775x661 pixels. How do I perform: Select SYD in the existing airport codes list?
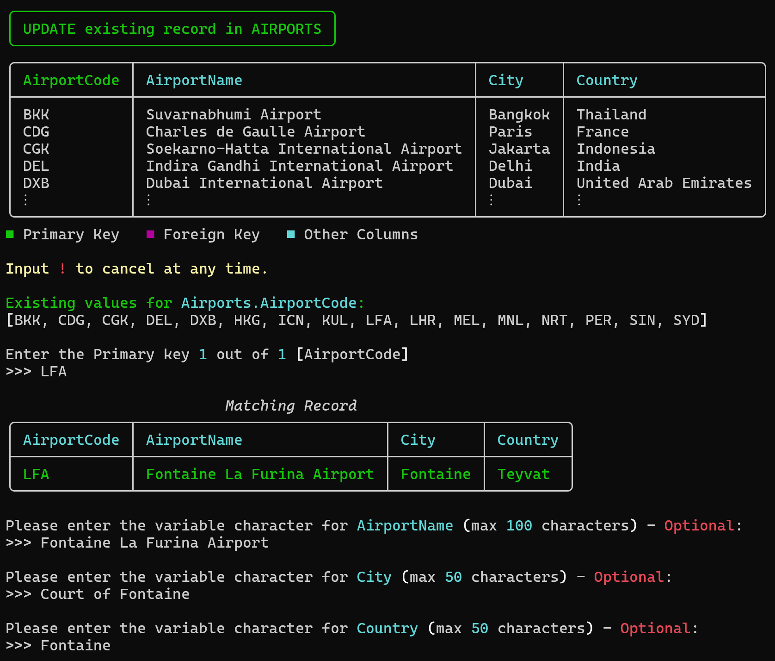tap(686, 320)
